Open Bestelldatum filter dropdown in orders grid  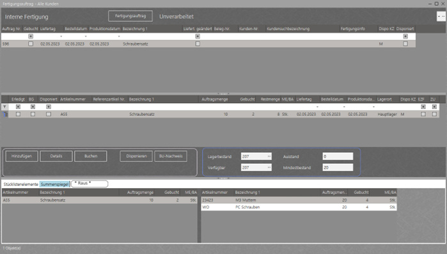86,36
